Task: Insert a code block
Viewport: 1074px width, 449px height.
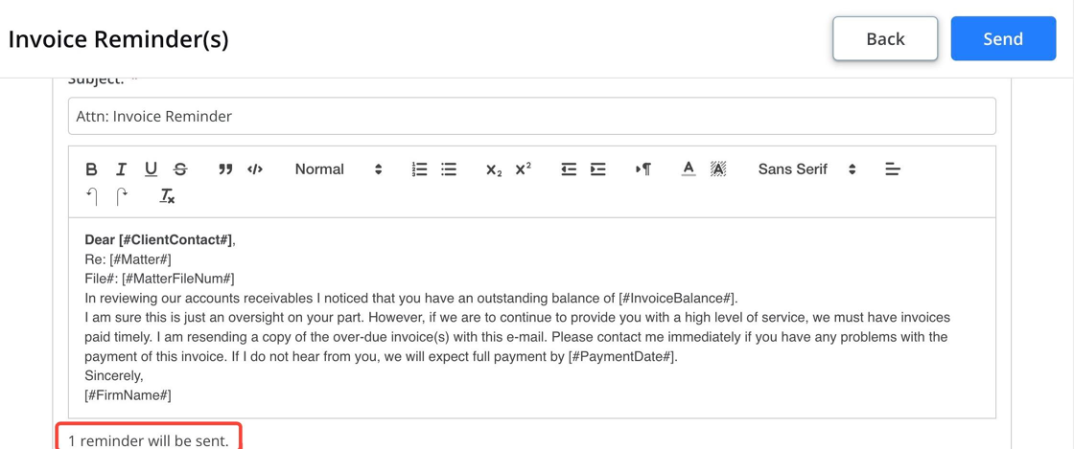Action: pos(255,169)
